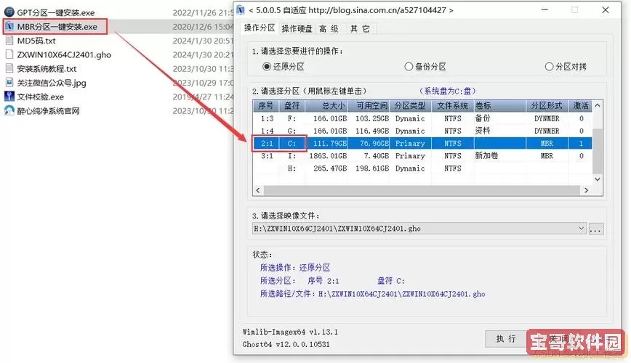Open the image file path dropdown
631x363 pixels.
coord(581,229)
